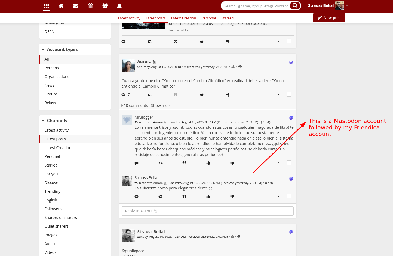Open messages envelope icon
This screenshot has height=256, width=393.
76,6
